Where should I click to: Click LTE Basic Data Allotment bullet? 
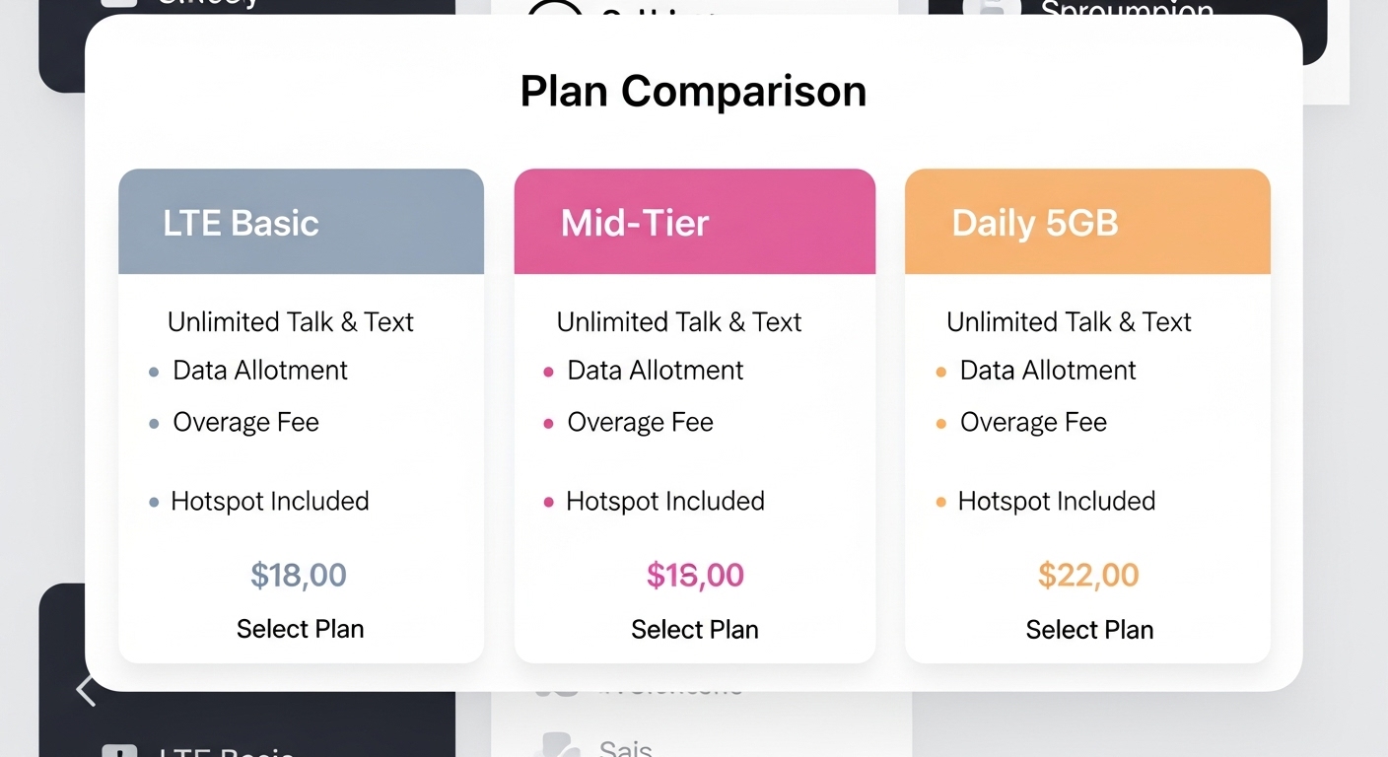point(154,372)
